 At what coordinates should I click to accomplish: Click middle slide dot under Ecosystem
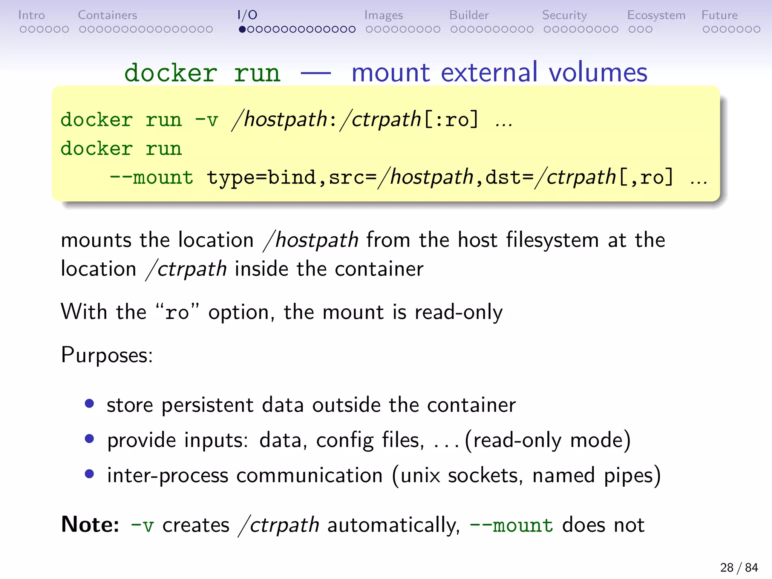click(x=640, y=29)
